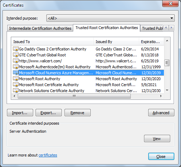Open the certificates help link
The image size is (181, 167).
tap(48, 155)
